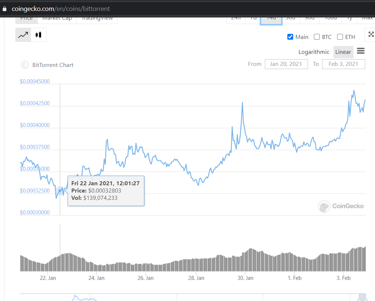Screen dimensions: 375x301
Task: Click the $0.00042500 axis label
Action: pos(35,103)
